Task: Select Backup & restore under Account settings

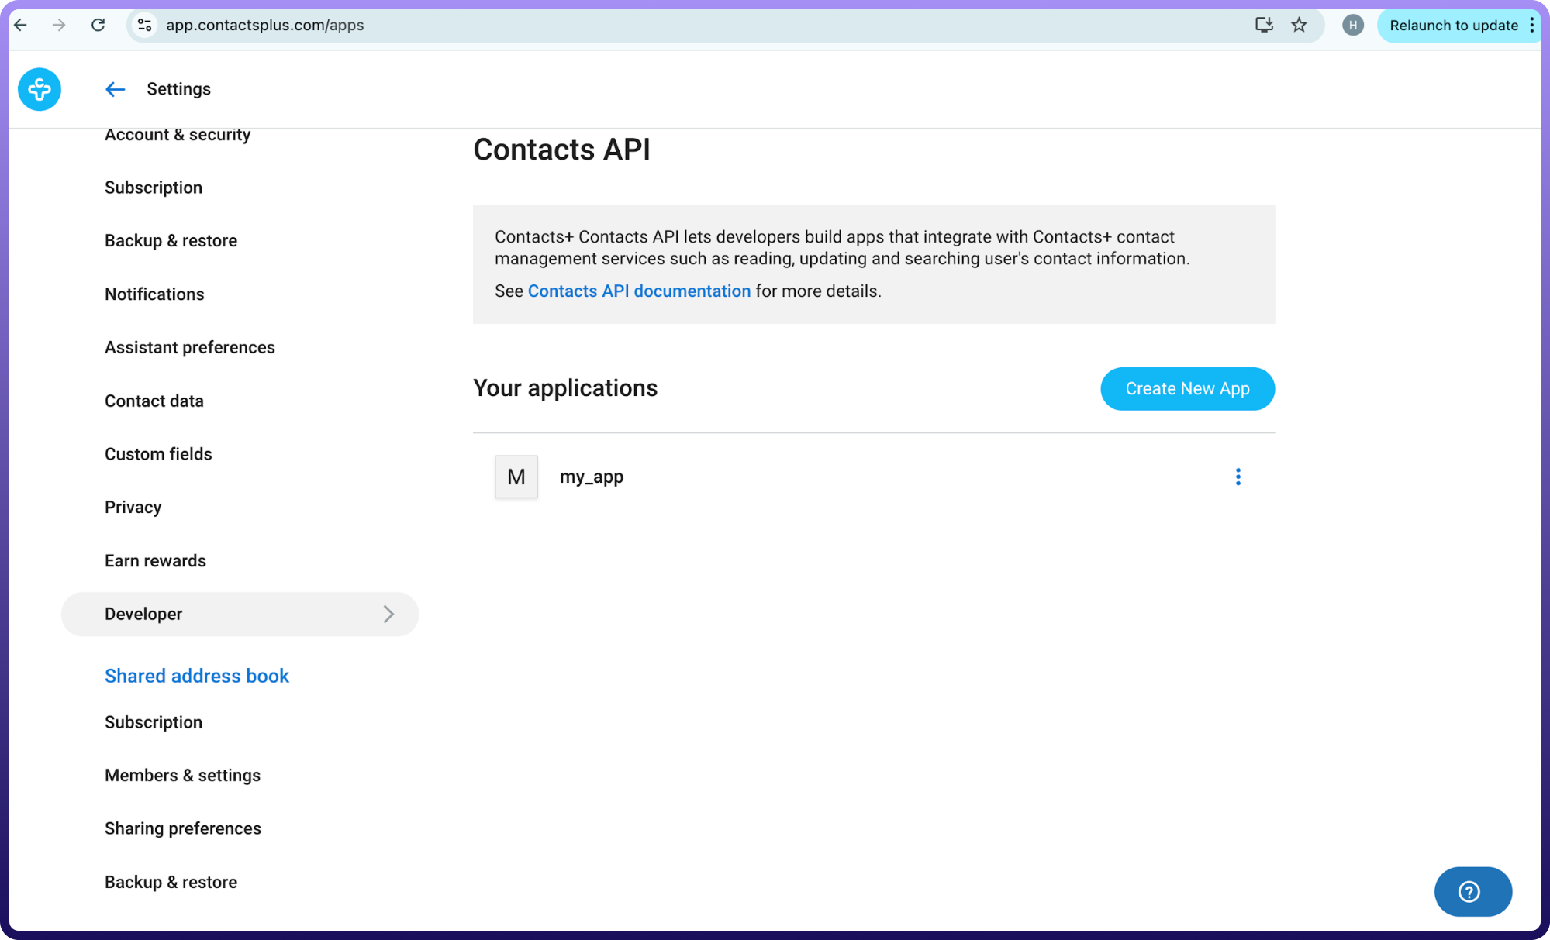Action: tap(171, 240)
